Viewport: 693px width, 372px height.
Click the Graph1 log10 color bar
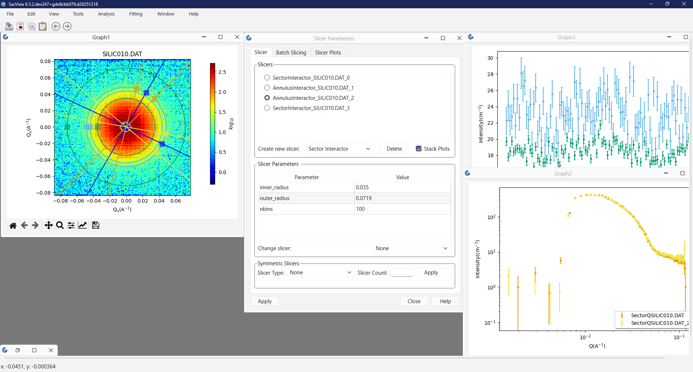pyautogui.click(x=213, y=124)
